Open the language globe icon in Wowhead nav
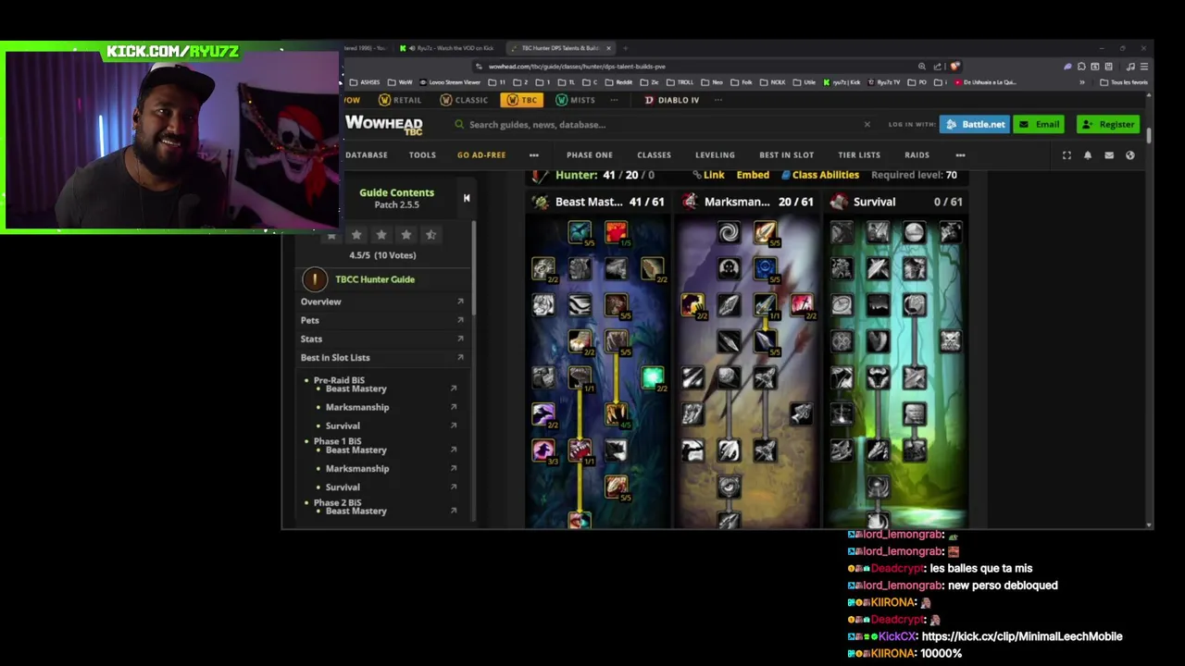The height and width of the screenshot is (666, 1185). [1130, 155]
